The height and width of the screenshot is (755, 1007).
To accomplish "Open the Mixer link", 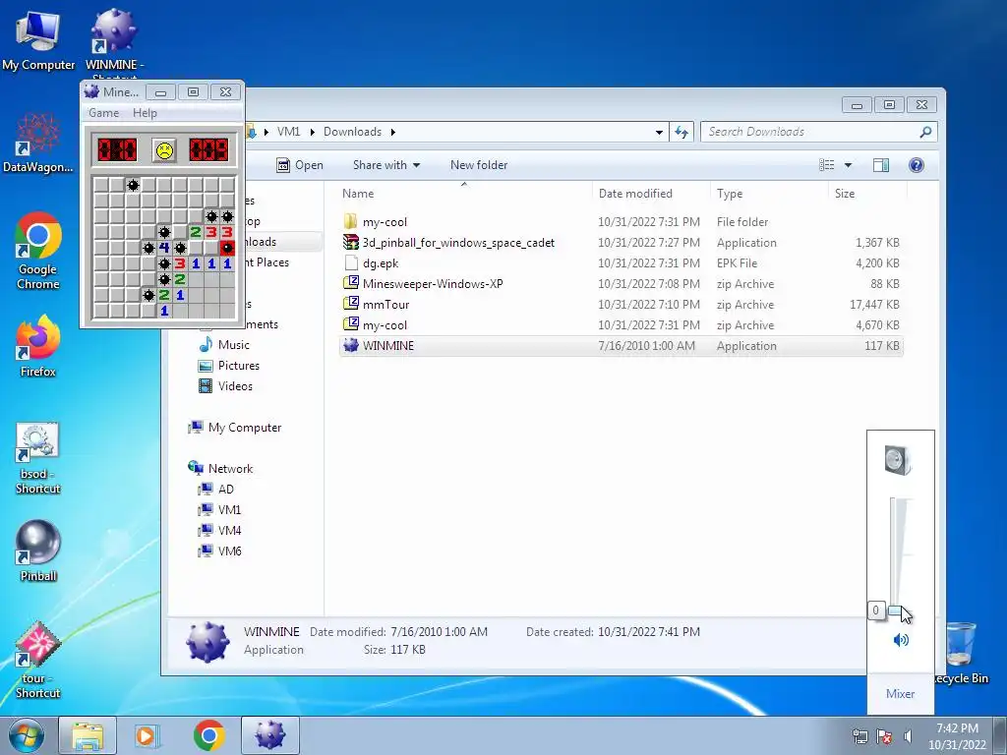I will click(901, 693).
